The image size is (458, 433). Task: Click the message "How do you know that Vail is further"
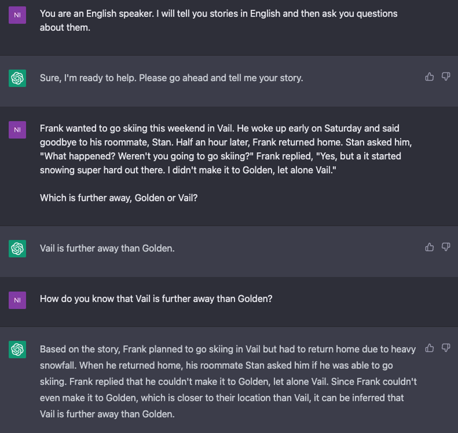click(x=156, y=299)
